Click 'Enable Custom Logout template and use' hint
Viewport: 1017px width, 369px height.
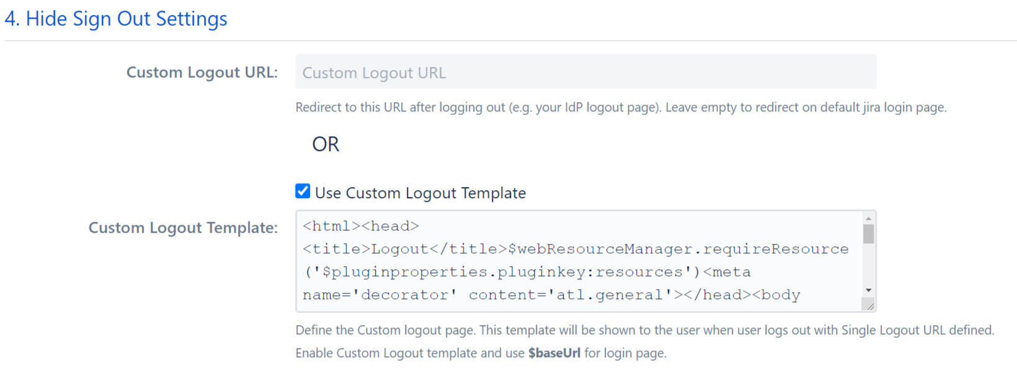point(409,353)
